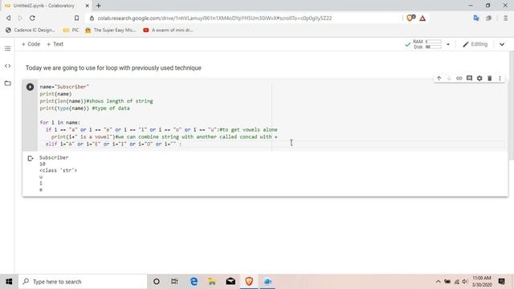Go forward in browser history
This screenshot has height=289, width=514.
20,18
